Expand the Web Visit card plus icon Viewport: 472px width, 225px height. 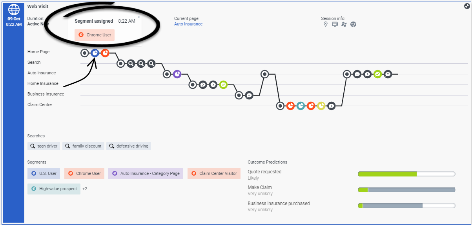click(x=467, y=6)
